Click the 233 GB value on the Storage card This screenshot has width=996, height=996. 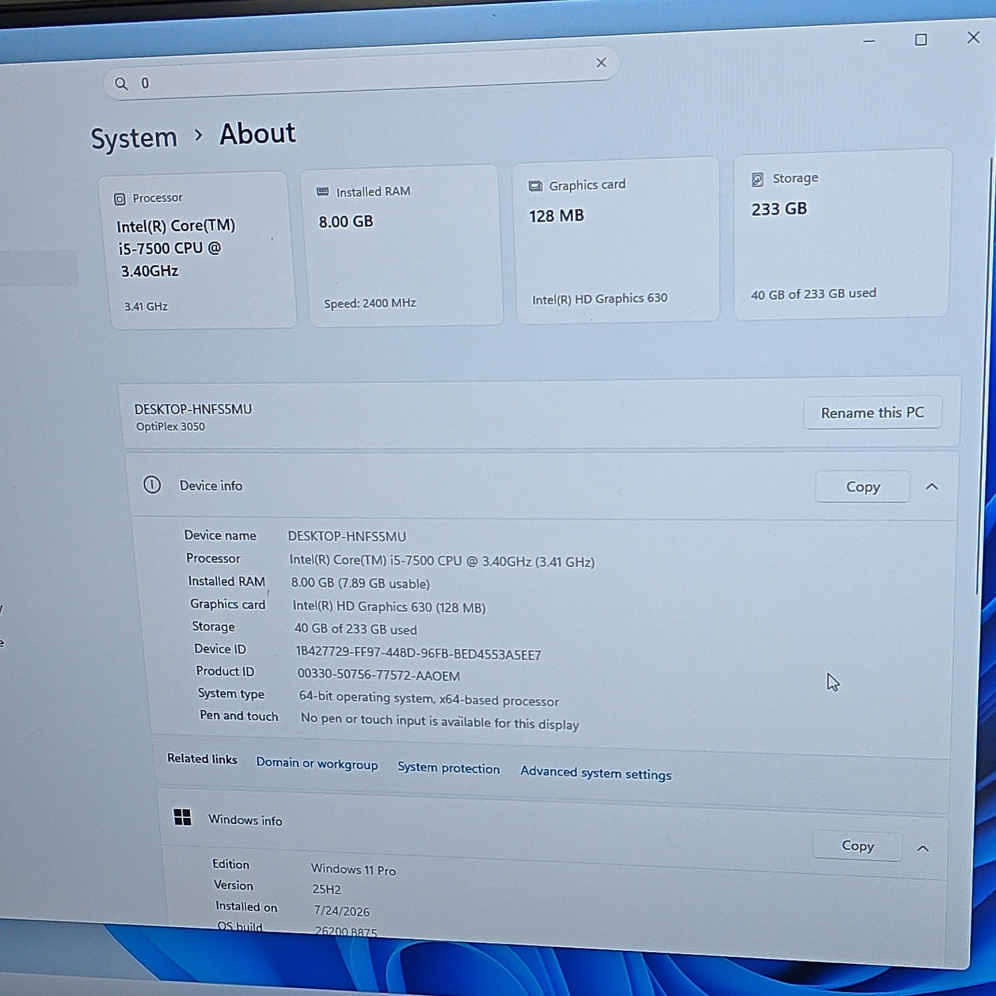[x=779, y=209]
